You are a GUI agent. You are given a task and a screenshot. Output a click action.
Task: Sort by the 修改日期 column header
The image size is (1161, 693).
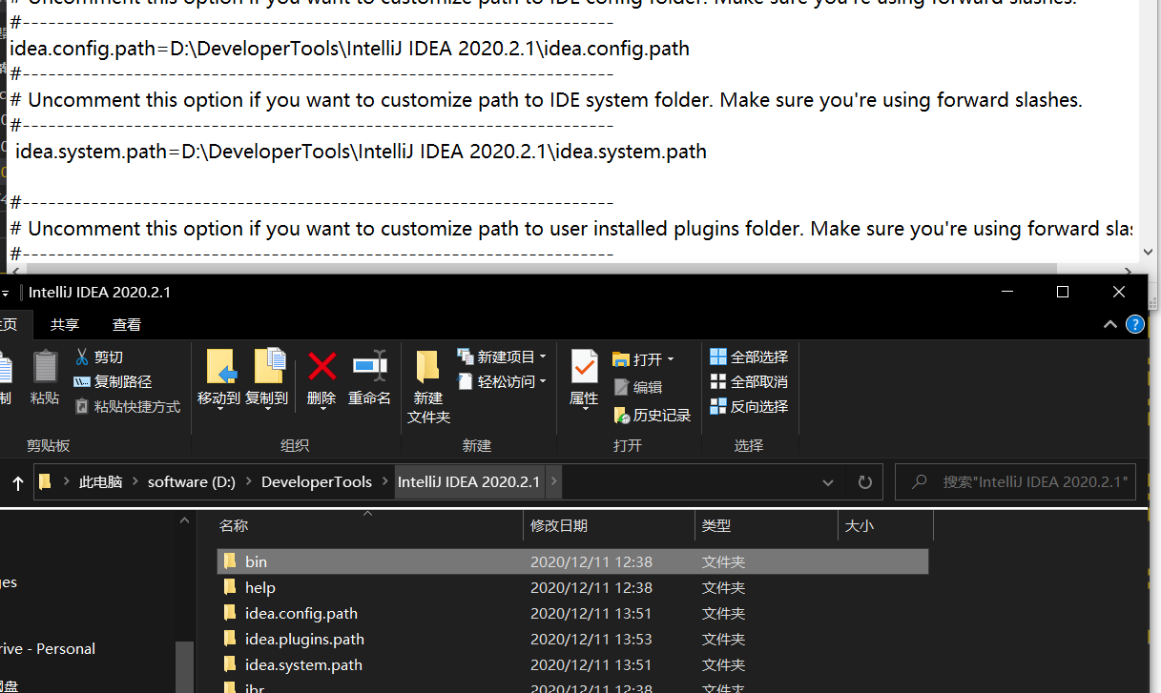point(559,525)
